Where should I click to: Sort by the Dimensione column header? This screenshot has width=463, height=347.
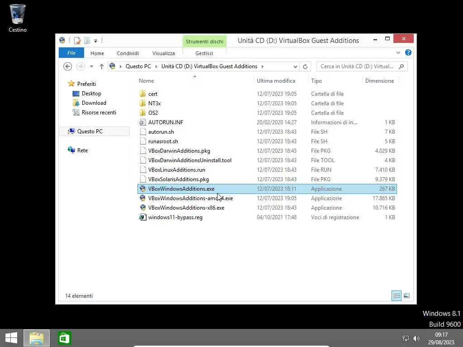379,81
